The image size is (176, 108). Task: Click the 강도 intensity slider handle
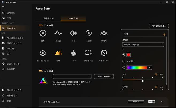143,80
